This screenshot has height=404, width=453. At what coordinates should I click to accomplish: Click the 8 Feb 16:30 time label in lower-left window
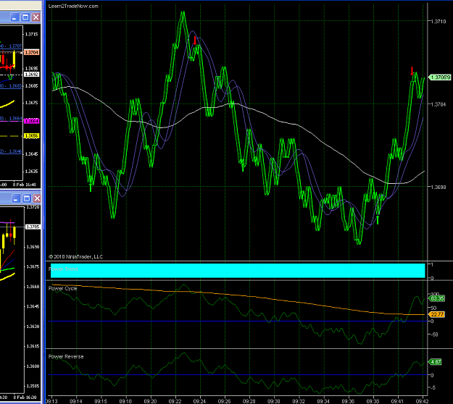pyautogui.click(x=25, y=397)
